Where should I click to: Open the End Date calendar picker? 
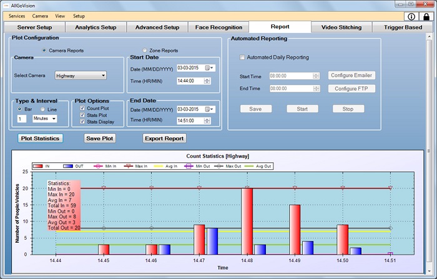209,109
